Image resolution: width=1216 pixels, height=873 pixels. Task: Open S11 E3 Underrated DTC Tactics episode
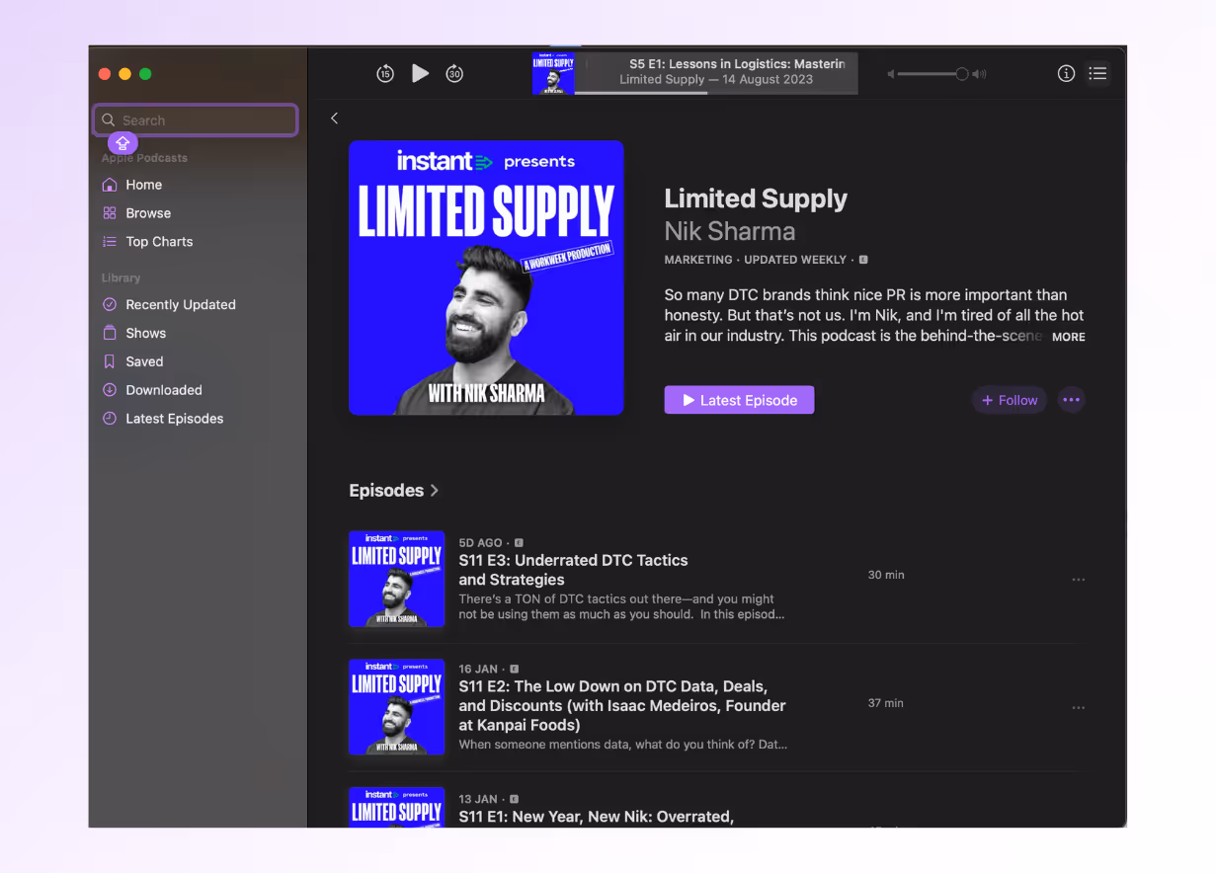point(573,570)
